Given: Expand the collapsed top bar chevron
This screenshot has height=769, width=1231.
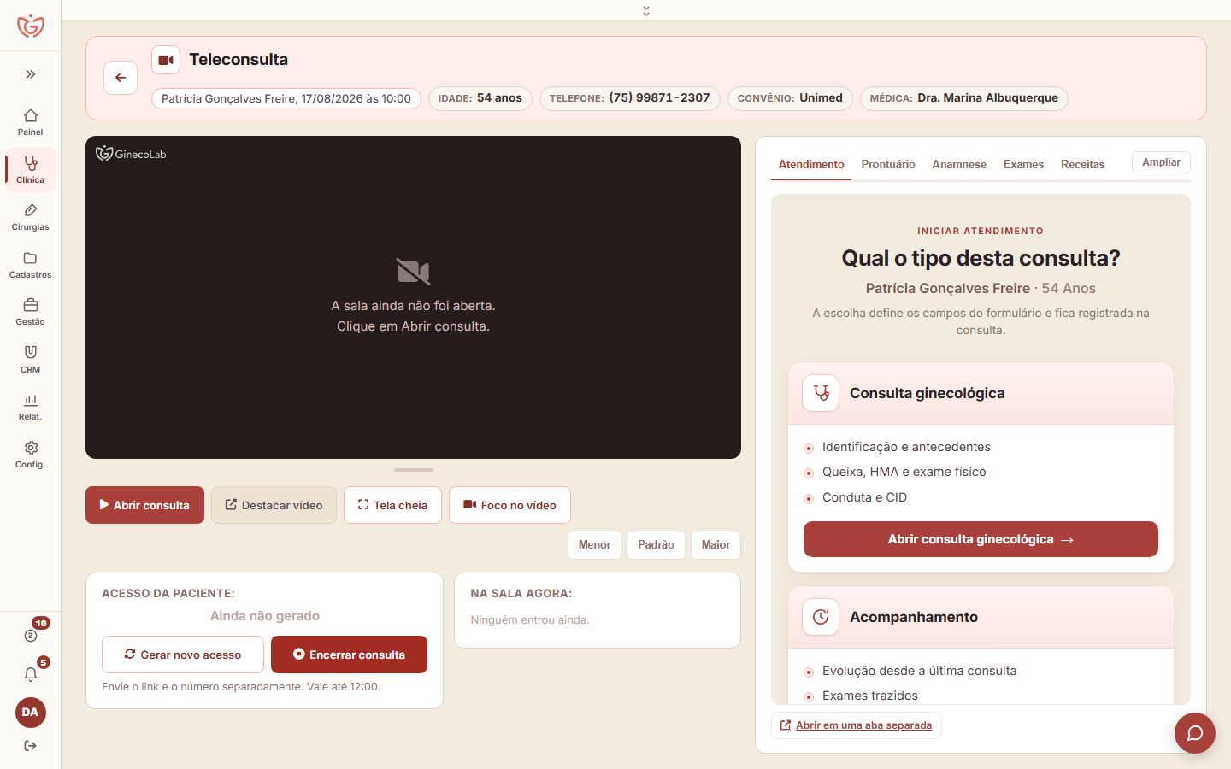Looking at the screenshot, I should tap(646, 10).
